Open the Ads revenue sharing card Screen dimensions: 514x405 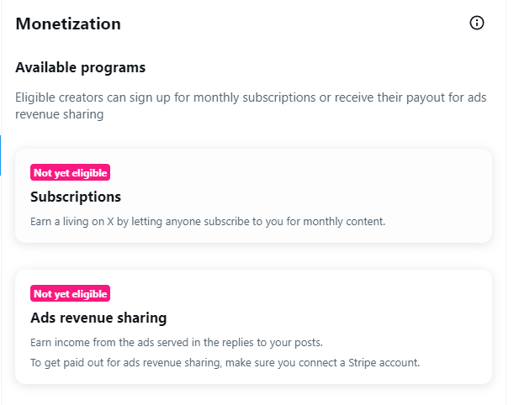[253, 327]
